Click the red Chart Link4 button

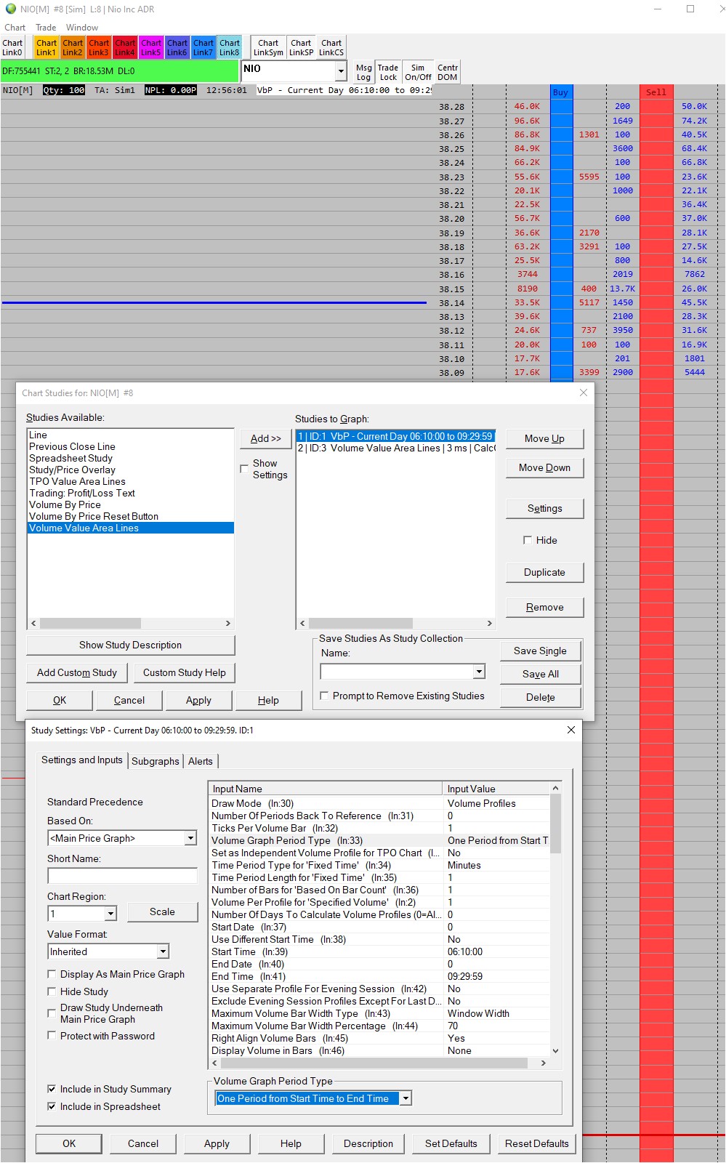124,48
